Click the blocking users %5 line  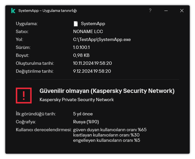tap(107, 140)
